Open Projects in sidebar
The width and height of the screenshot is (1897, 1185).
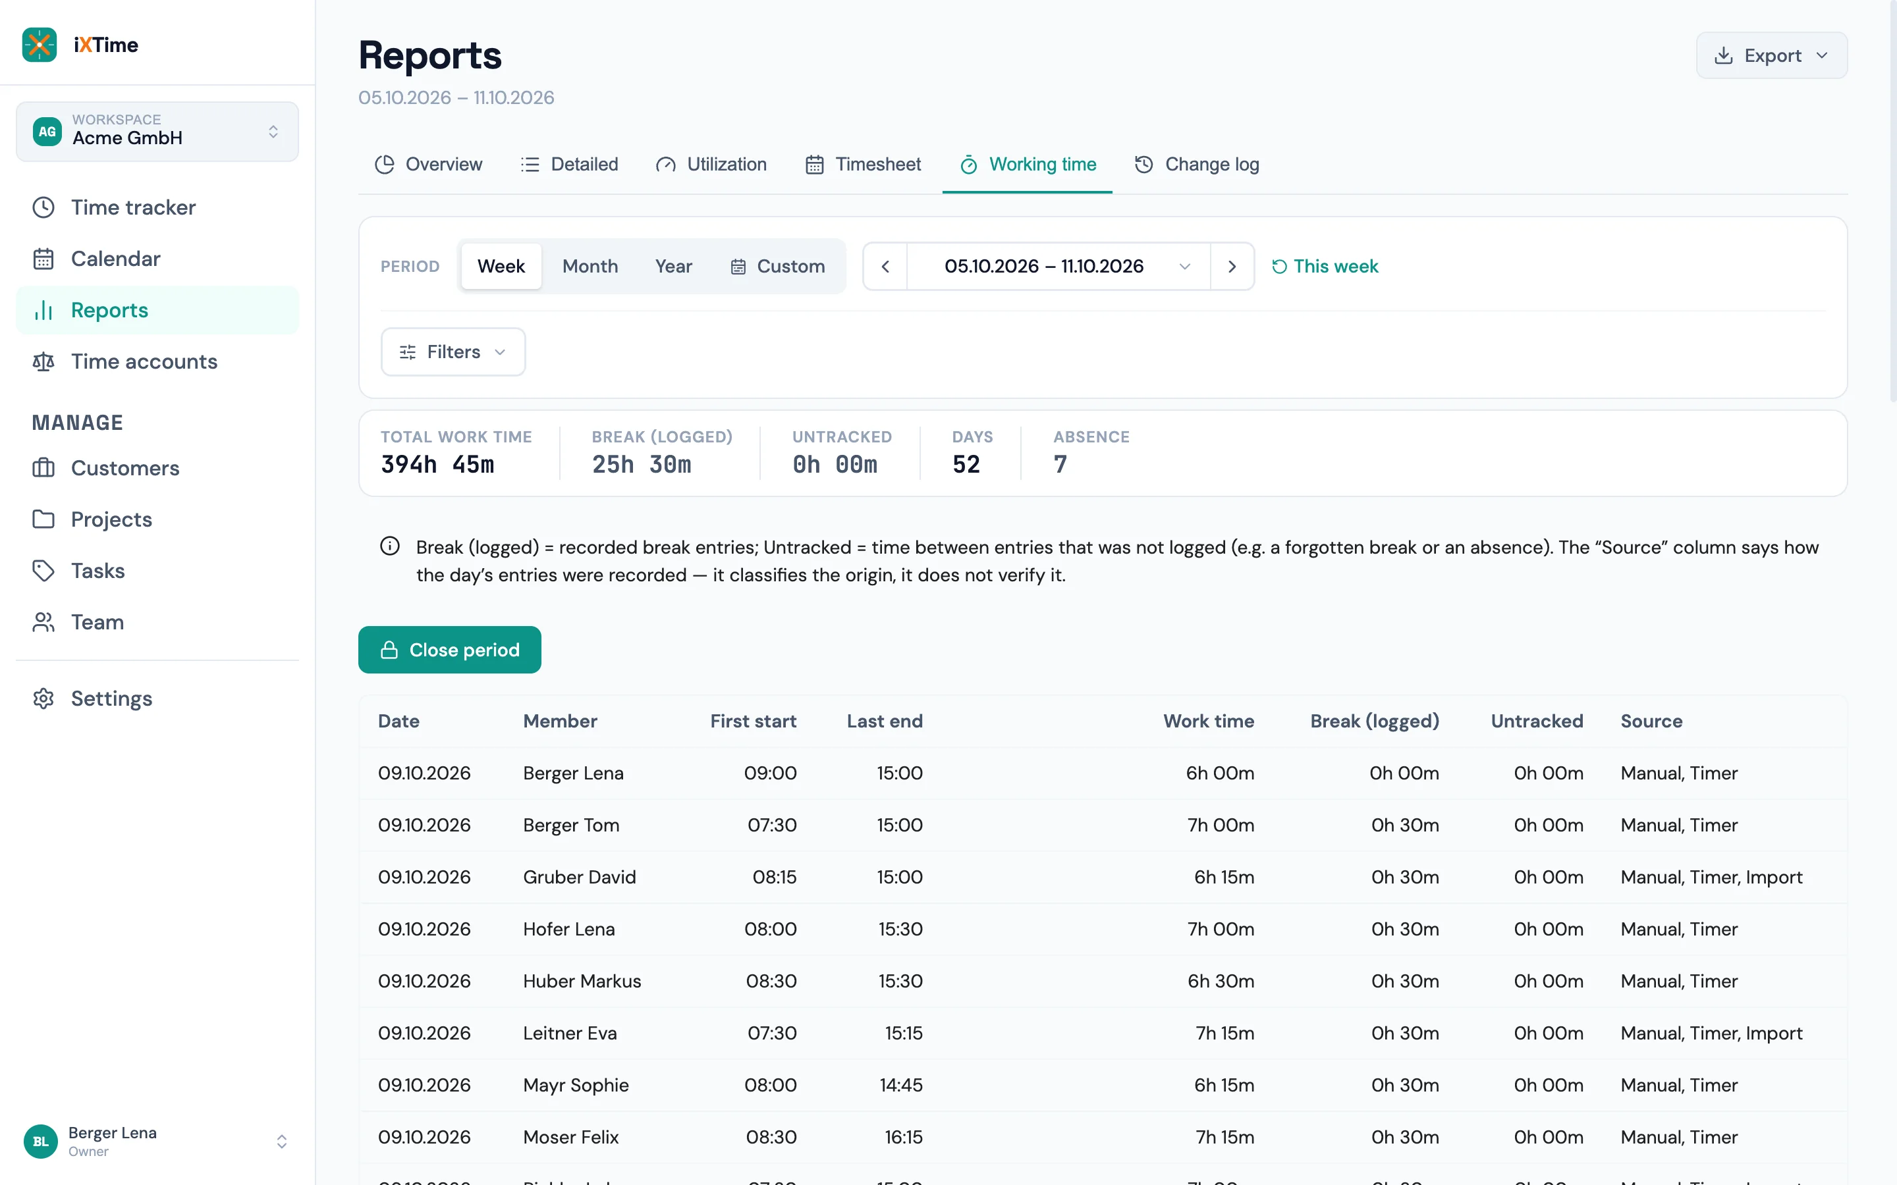click(x=157, y=519)
